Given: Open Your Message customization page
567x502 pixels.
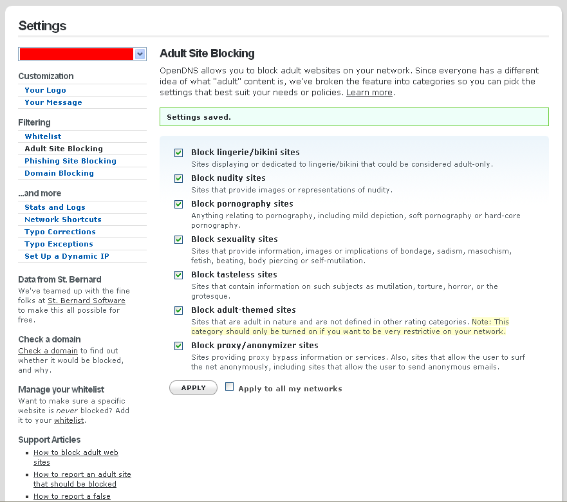Looking at the screenshot, I should pyautogui.click(x=53, y=102).
